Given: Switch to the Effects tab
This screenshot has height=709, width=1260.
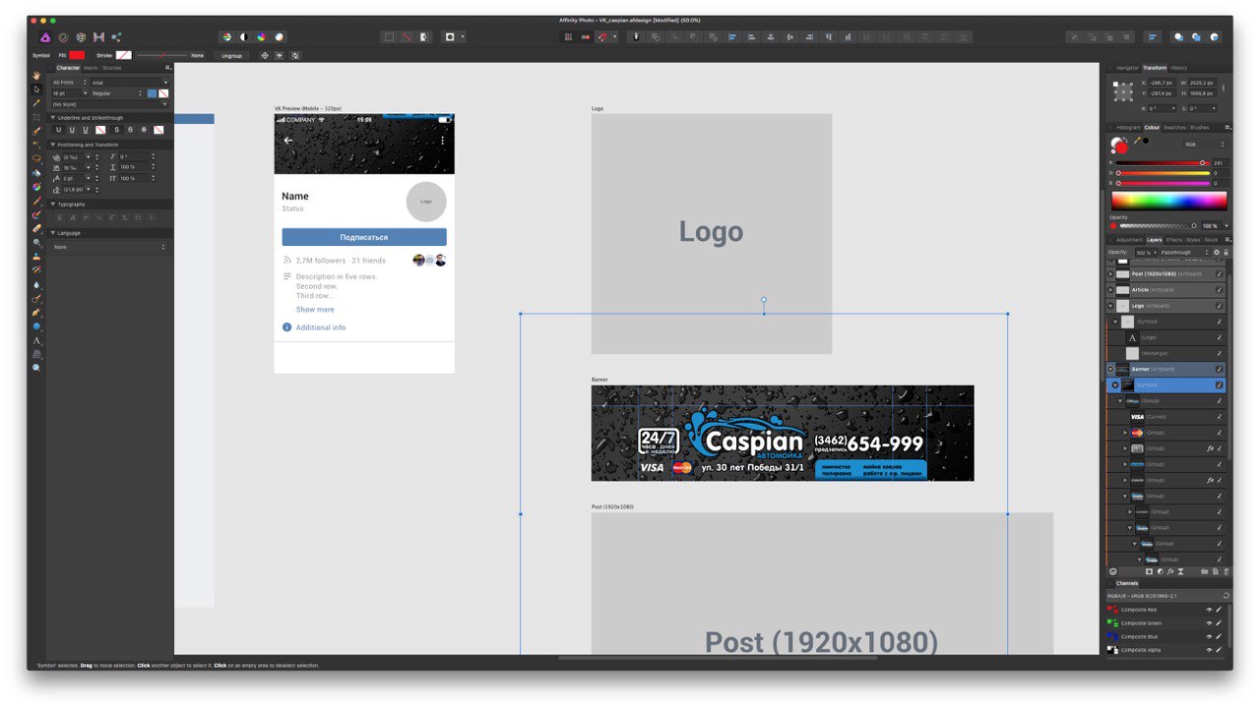Looking at the screenshot, I should tap(1174, 240).
